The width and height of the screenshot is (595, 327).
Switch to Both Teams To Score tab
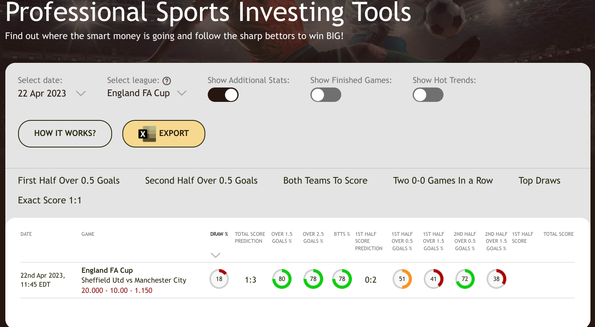pyautogui.click(x=325, y=181)
